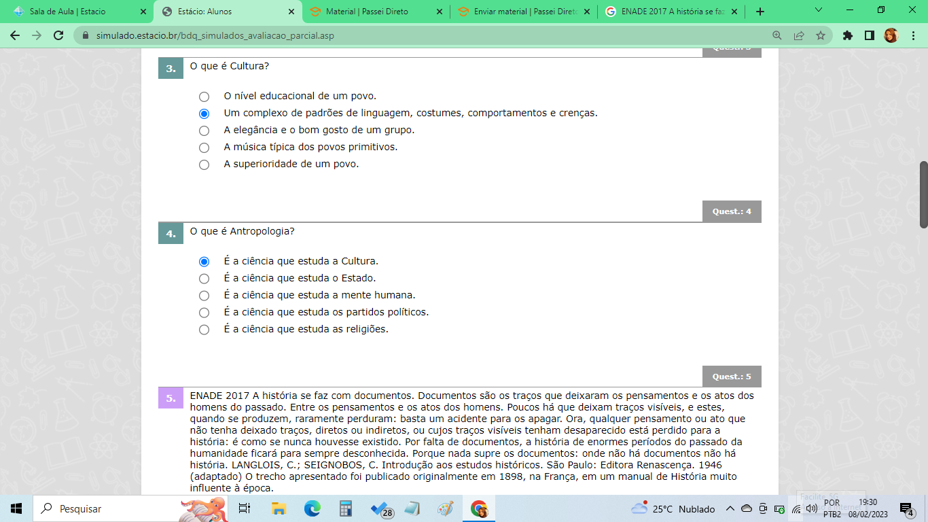Bookmark this page with the star icon
Image resolution: width=928 pixels, height=522 pixels.
tap(820, 36)
